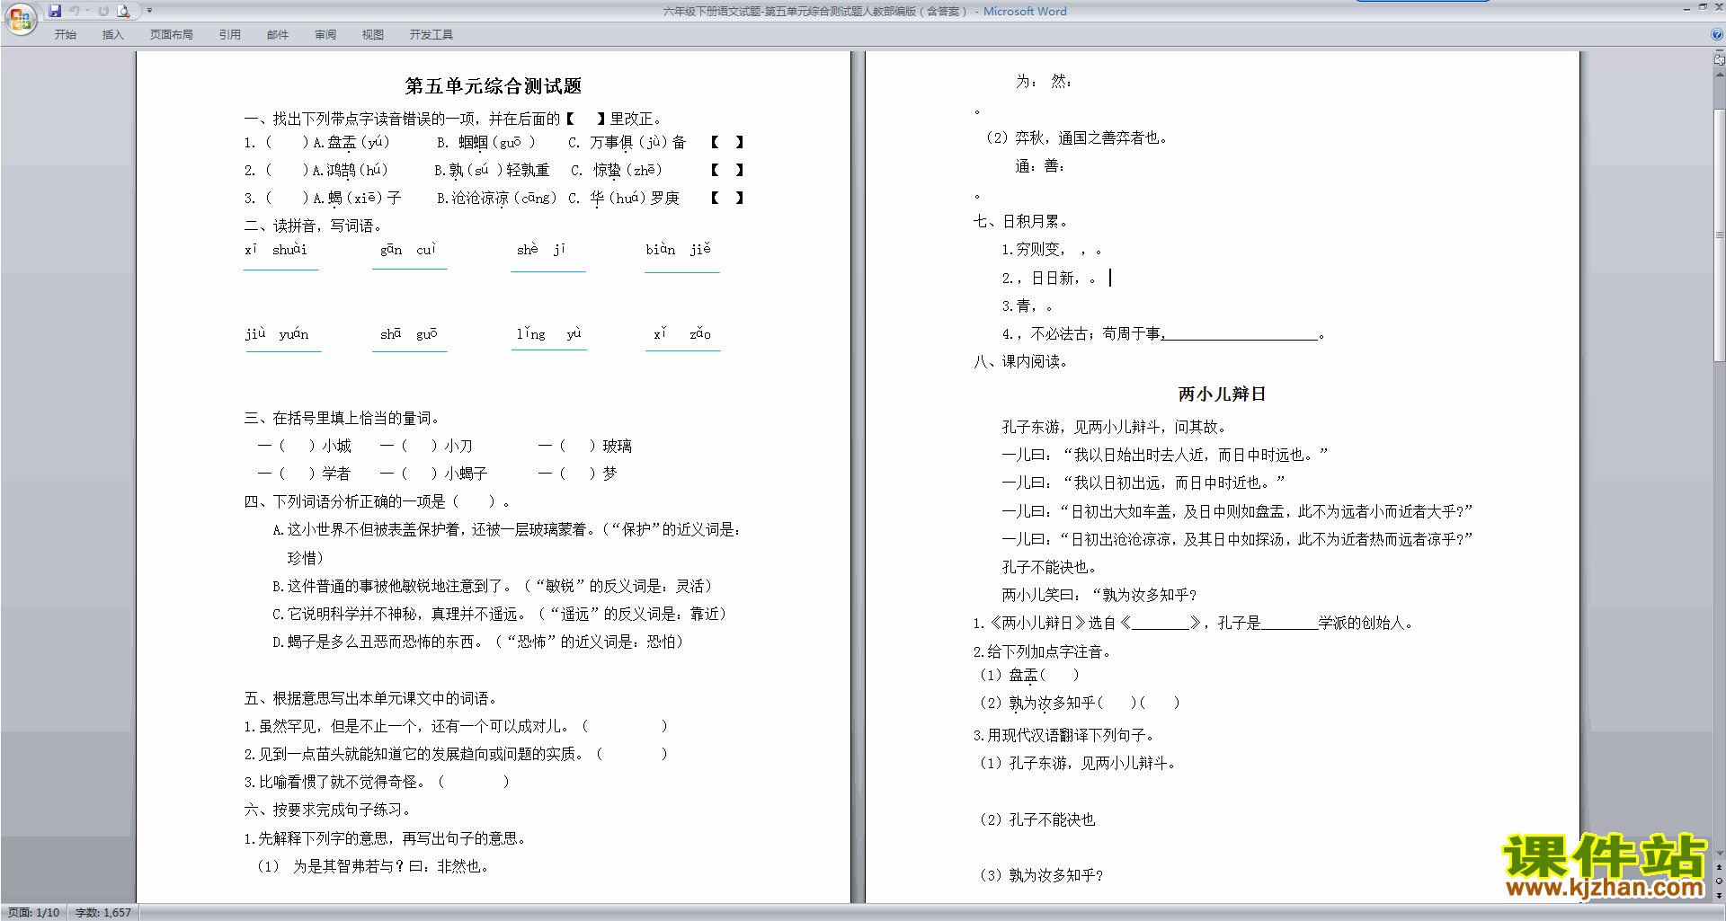
Task: Click the text 八、课内阅读。
Action: click(x=1020, y=361)
